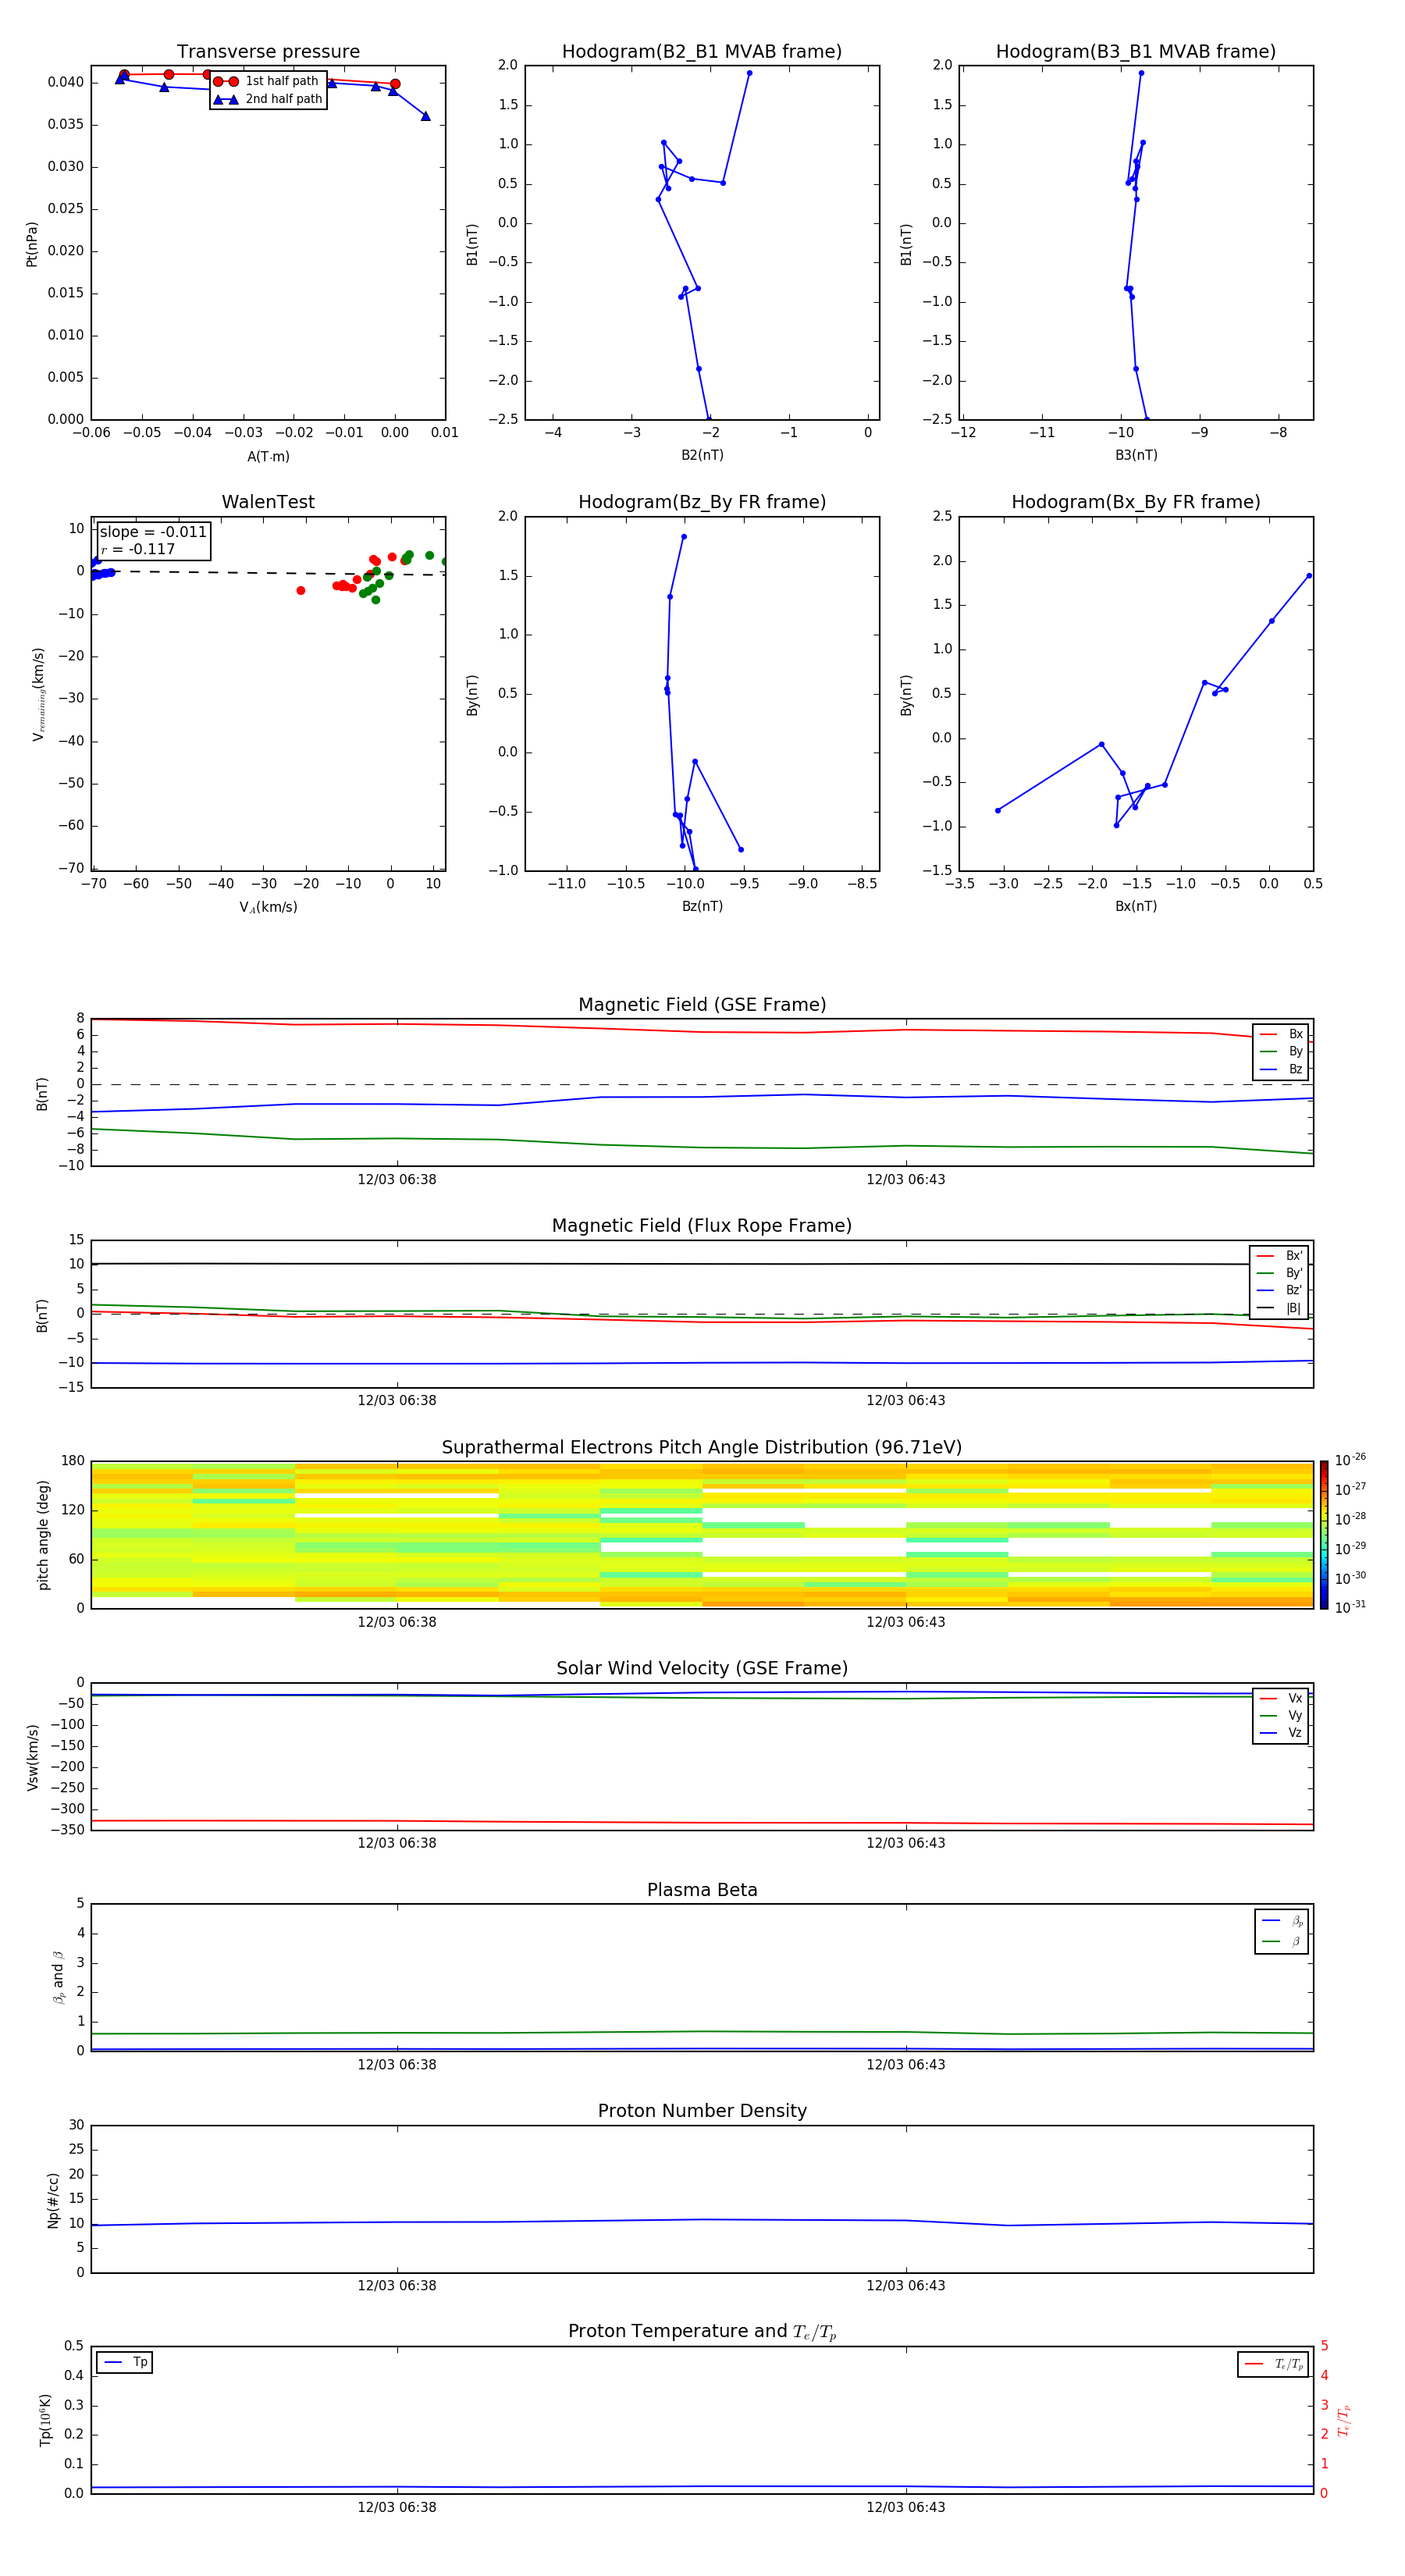Viewport: 1405px width, 2576px height.
Task: Click the 'Hodogram(B2_B1 MVAB frame)' title
Action: 702,52
